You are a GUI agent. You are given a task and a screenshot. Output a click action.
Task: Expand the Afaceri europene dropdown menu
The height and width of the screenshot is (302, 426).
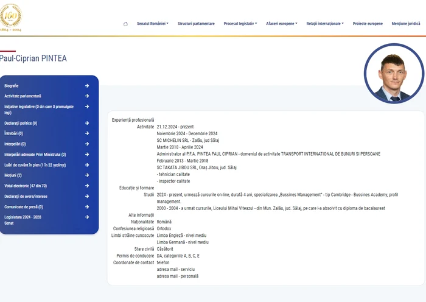click(281, 24)
